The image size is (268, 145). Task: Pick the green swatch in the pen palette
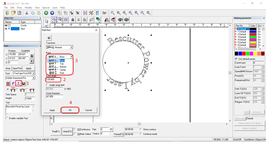coord(248,53)
